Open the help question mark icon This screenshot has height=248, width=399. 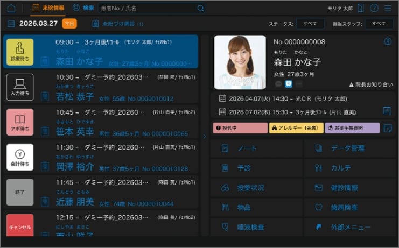(374, 8)
